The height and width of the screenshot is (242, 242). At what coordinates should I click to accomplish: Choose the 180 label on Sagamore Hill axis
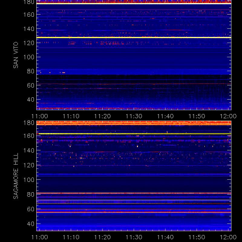pyautogui.click(x=29, y=123)
